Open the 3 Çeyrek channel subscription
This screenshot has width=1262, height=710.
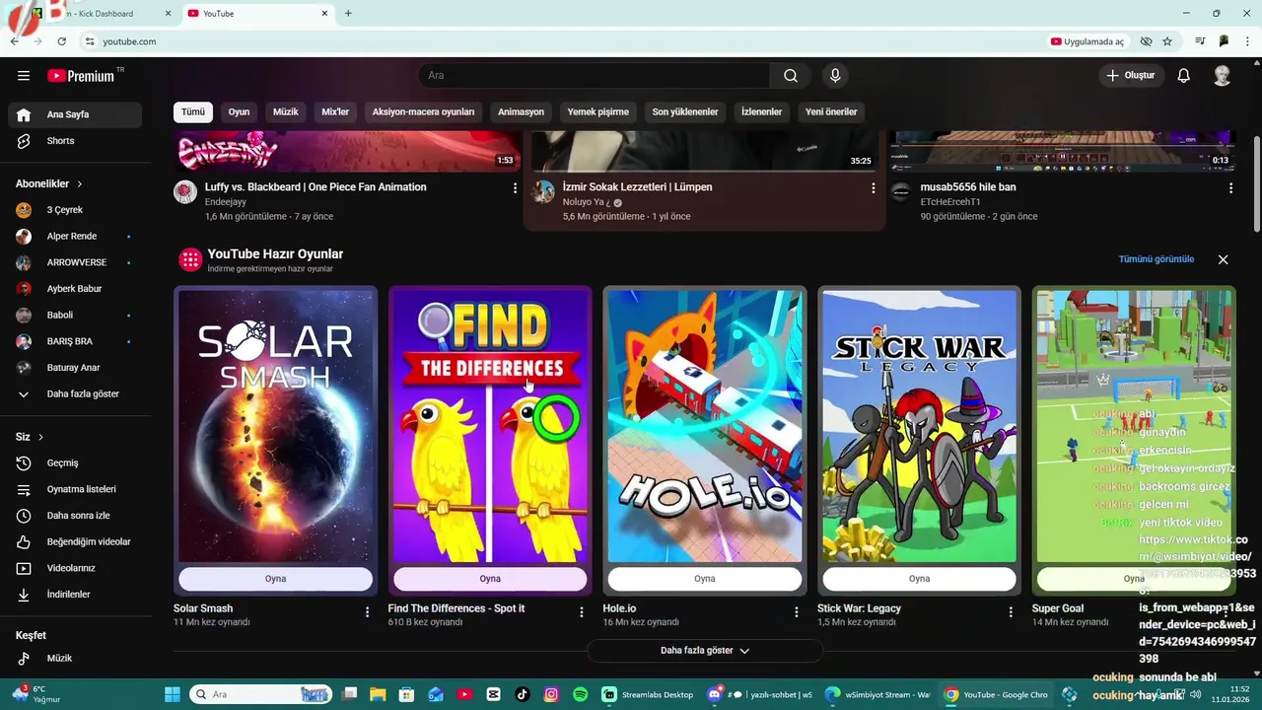75,210
